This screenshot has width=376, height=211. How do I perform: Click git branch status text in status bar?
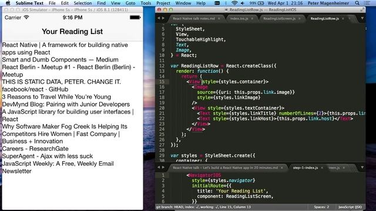(x=203, y=207)
